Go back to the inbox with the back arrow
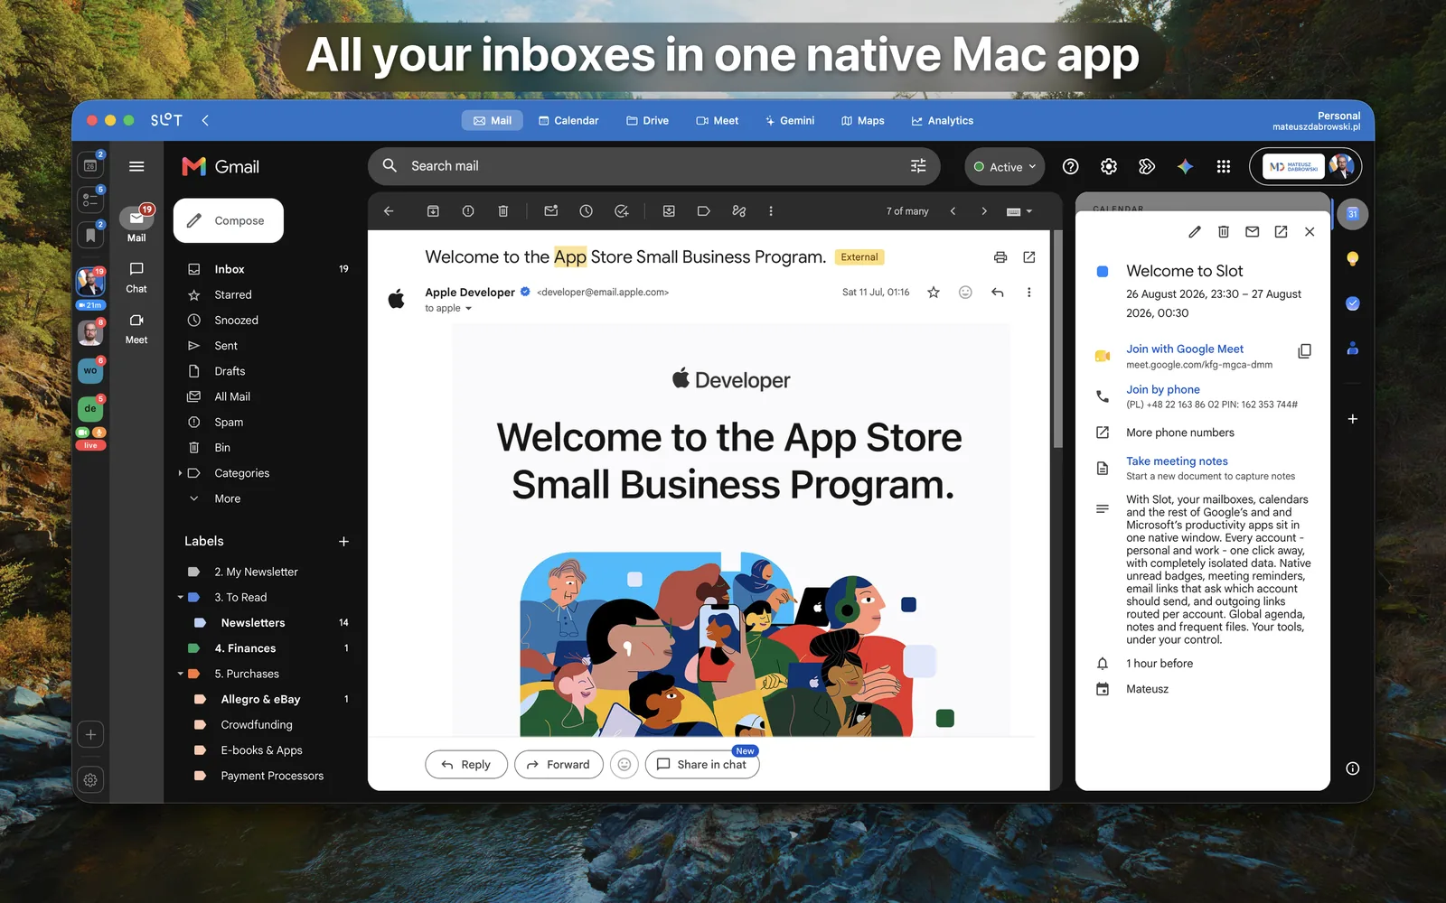The width and height of the screenshot is (1446, 903). 389,211
